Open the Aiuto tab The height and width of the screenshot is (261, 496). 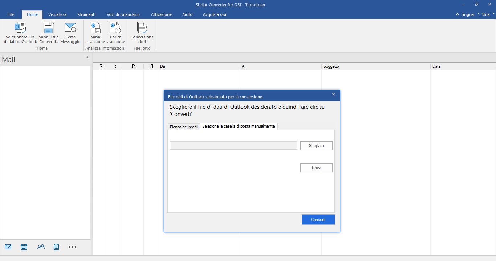click(x=187, y=14)
